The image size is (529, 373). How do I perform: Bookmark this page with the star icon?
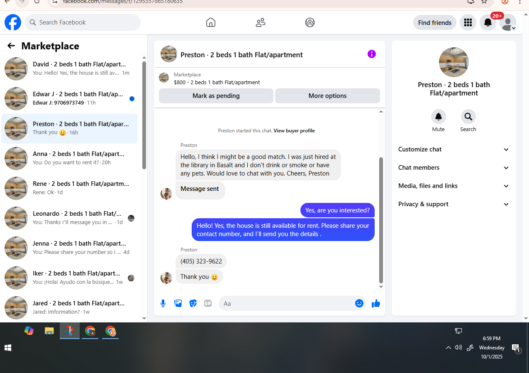tap(484, 2)
